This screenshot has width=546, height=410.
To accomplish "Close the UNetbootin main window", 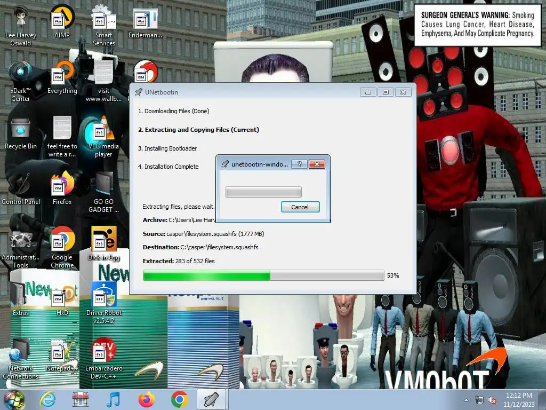I will coord(403,92).
